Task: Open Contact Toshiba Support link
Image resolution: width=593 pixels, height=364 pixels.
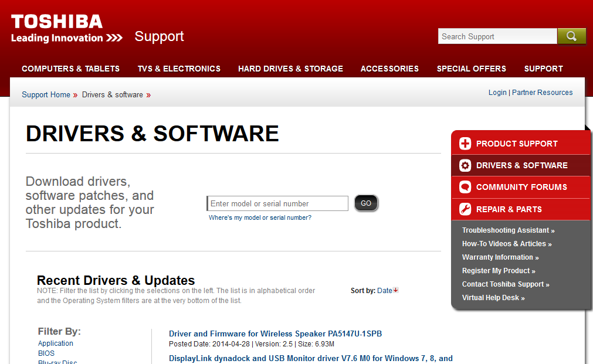Action: [506, 284]
